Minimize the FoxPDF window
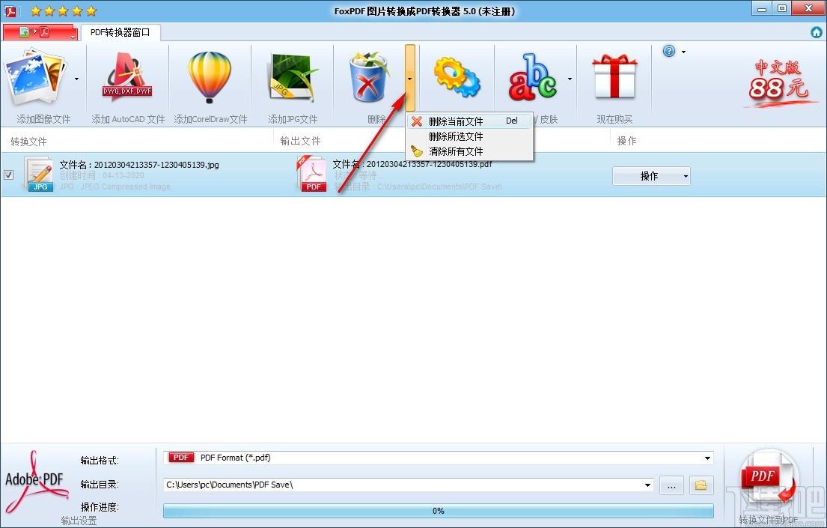 coord(762,9)
